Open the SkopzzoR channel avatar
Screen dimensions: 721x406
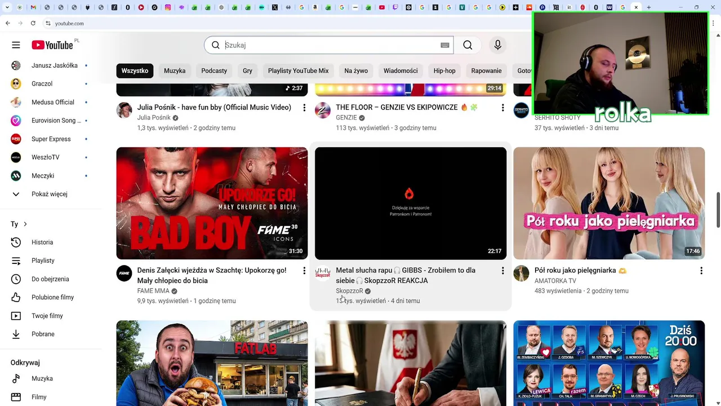tap(323, 273)
